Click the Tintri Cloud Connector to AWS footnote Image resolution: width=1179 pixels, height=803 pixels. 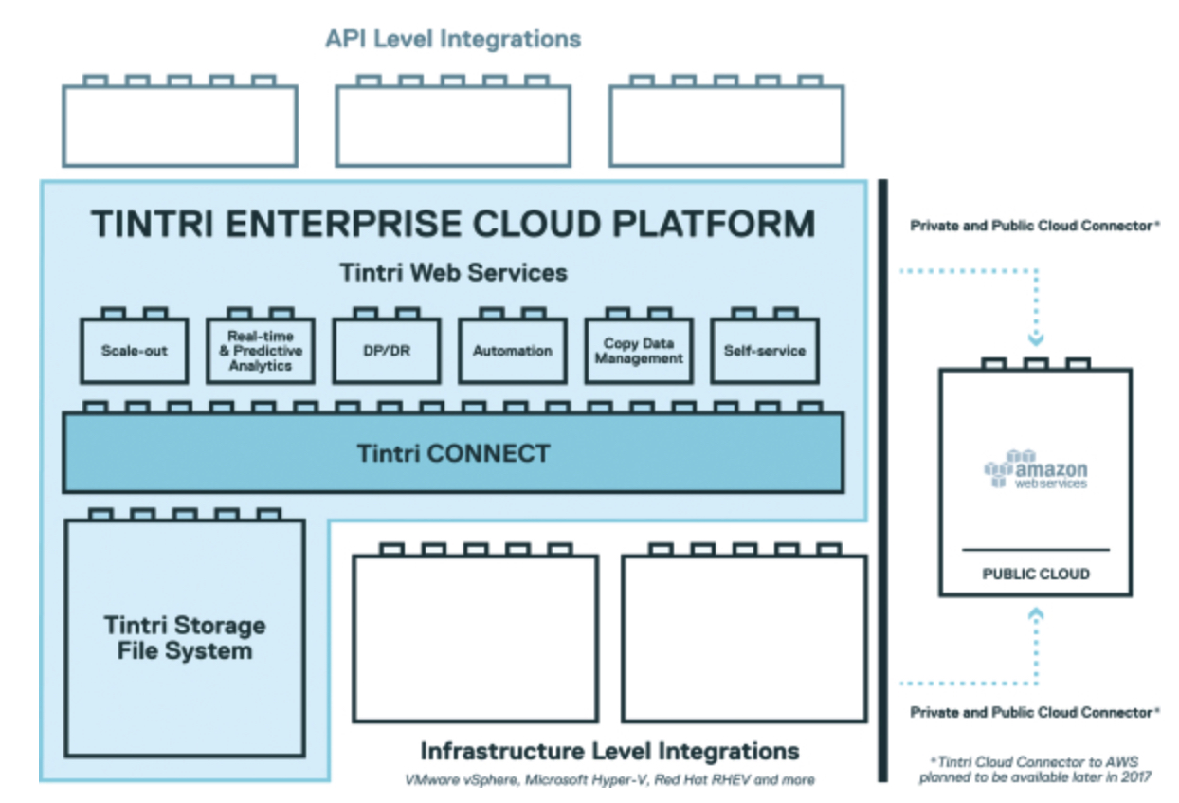pos(1036,770)
